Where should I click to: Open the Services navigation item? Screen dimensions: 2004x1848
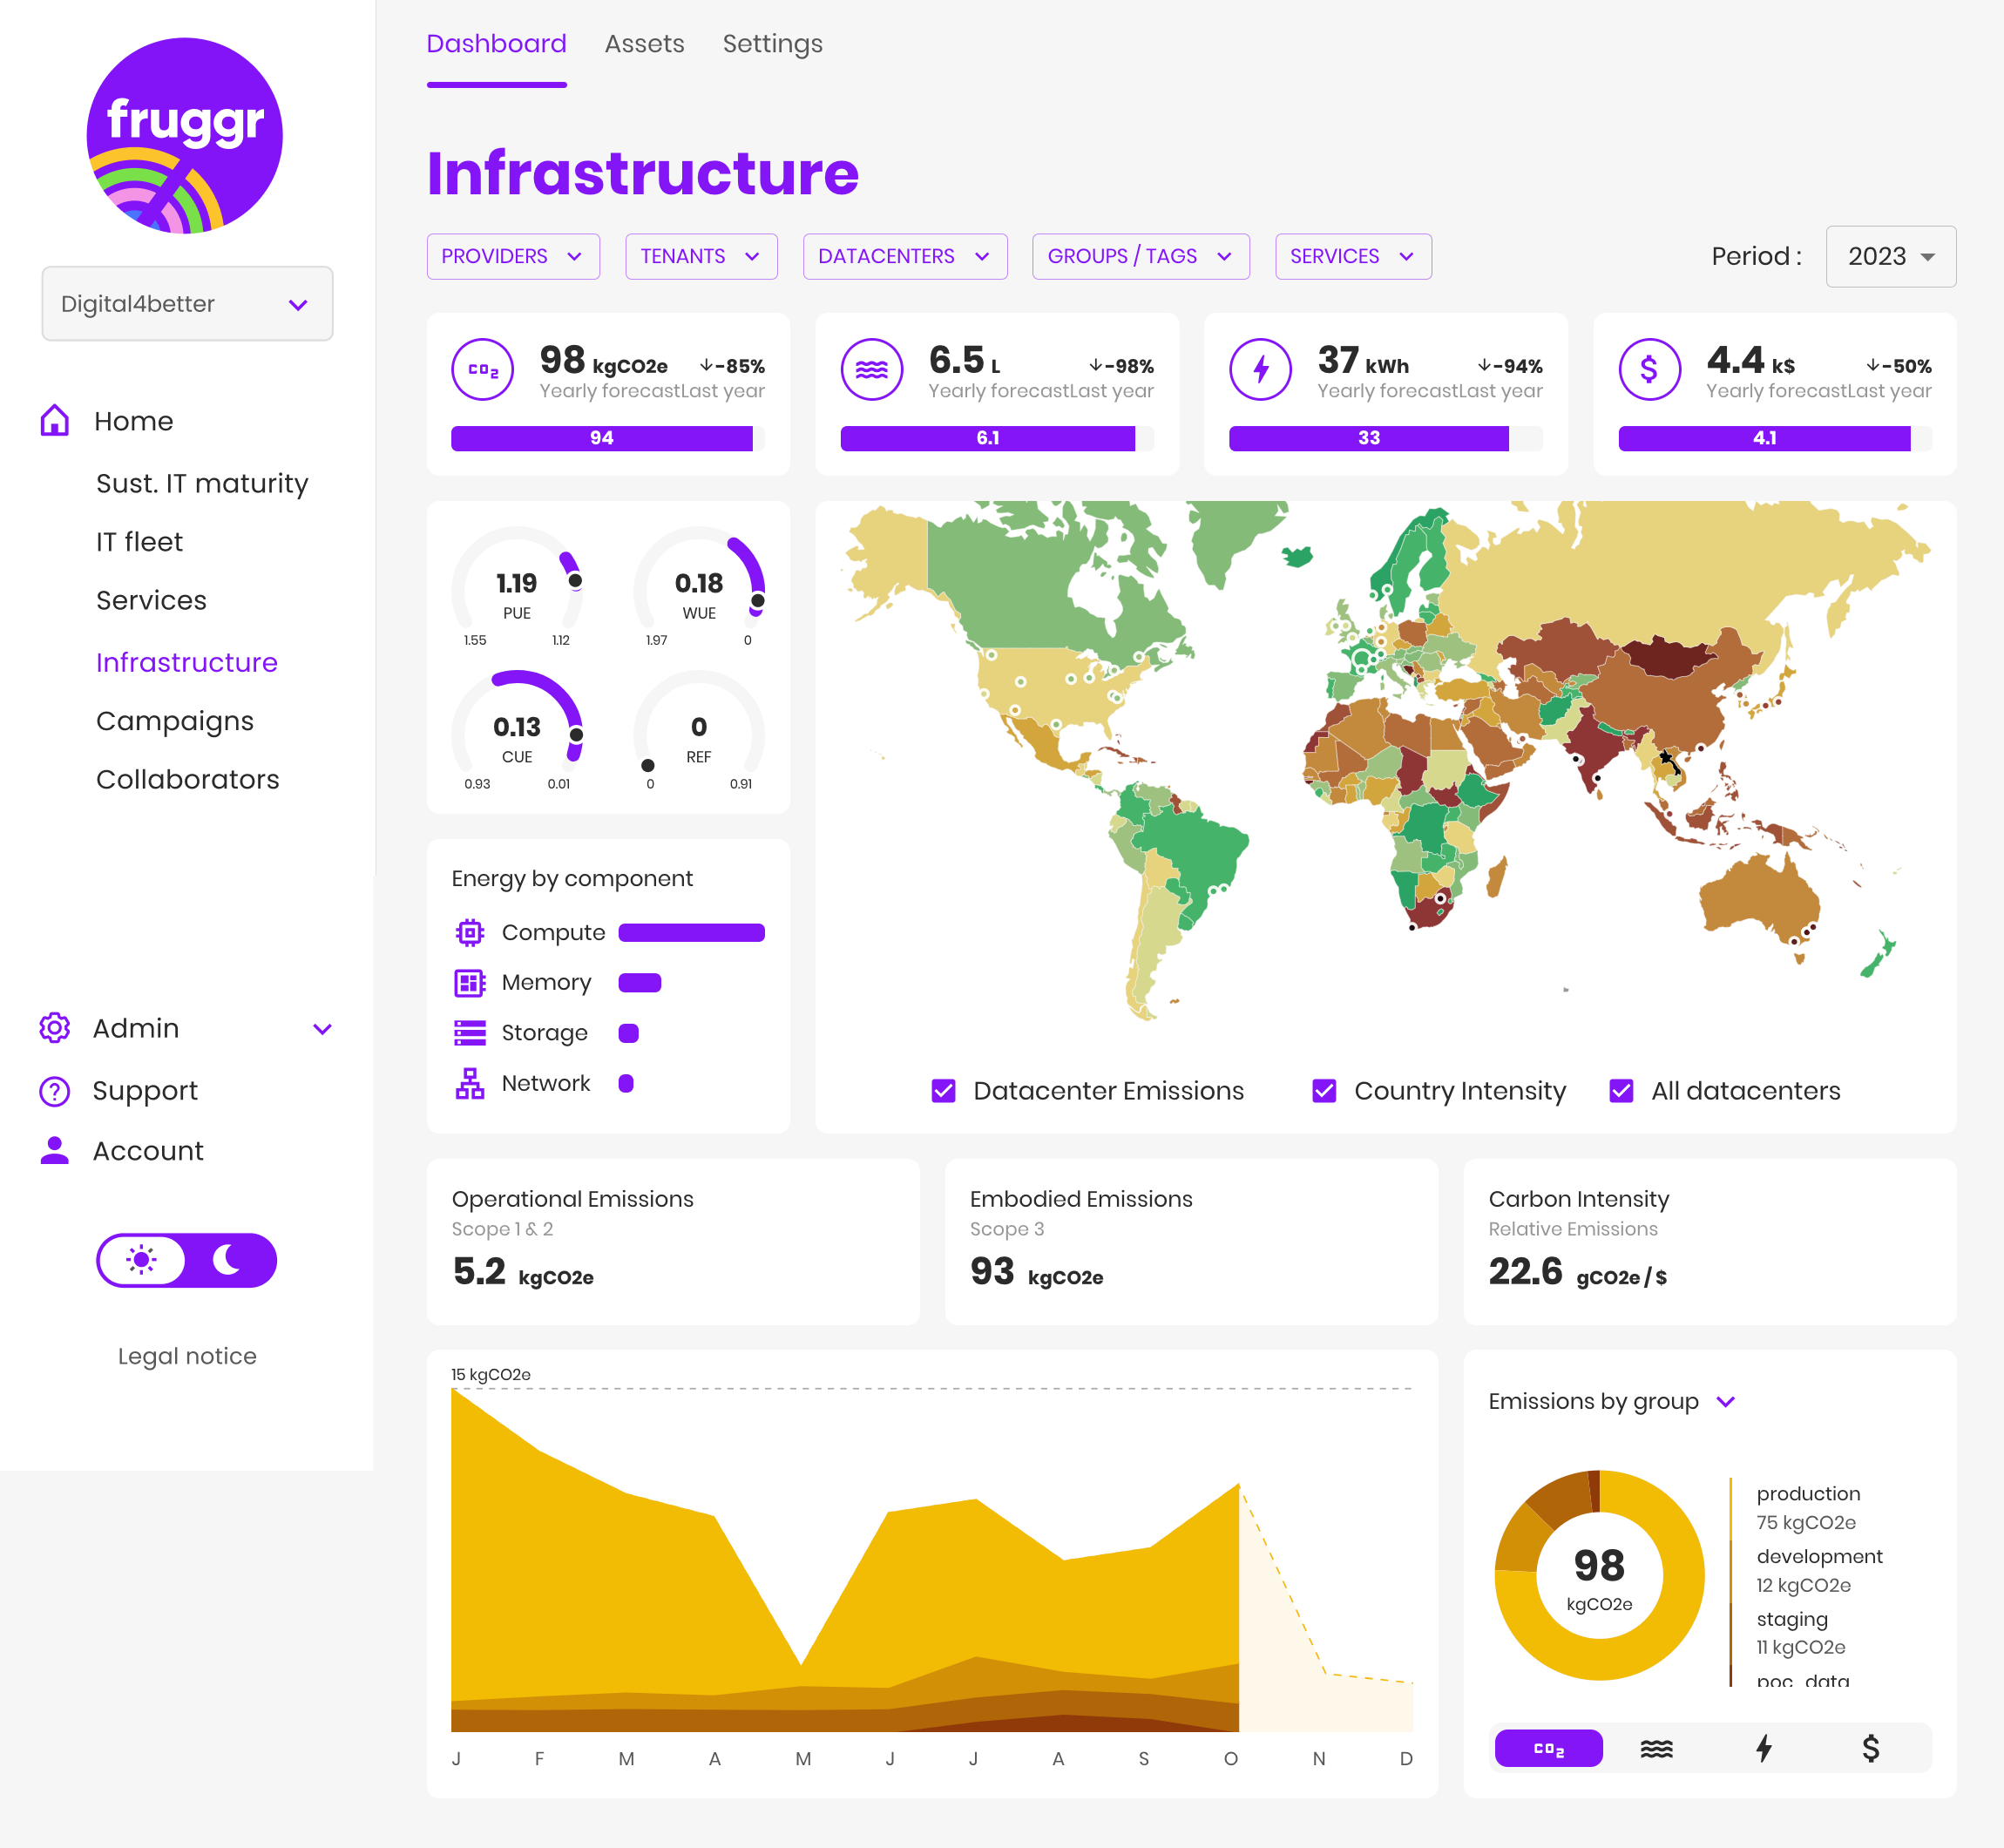[150, 599]
